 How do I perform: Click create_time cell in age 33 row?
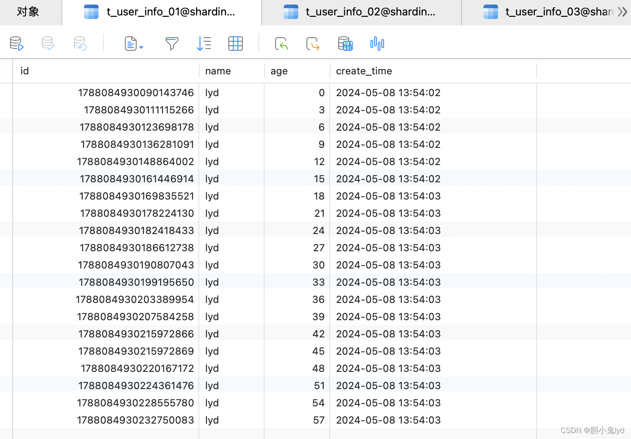pyautogui.click(x=433, y=282)
